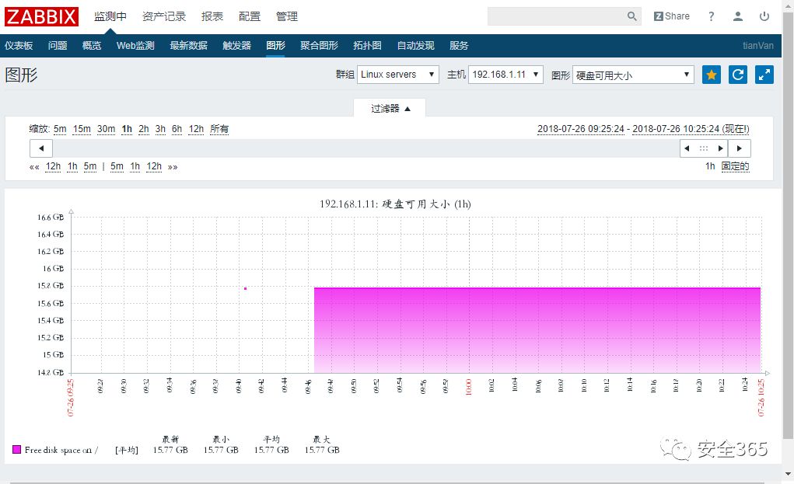
Task: Set zoom to 15m
Action: (x=82, y=129)
